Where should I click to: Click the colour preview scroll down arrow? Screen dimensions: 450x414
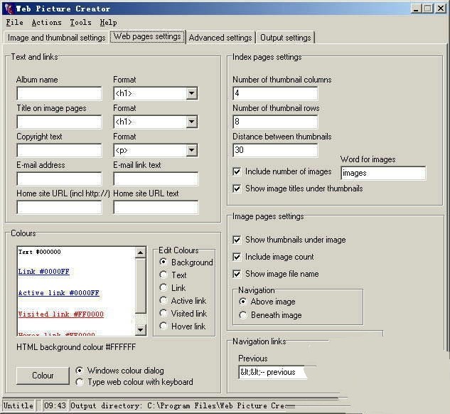[140, 329]
